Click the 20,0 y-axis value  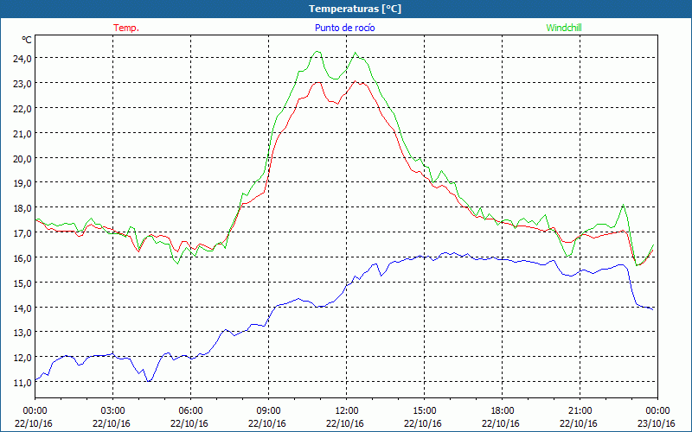(22, 158)
